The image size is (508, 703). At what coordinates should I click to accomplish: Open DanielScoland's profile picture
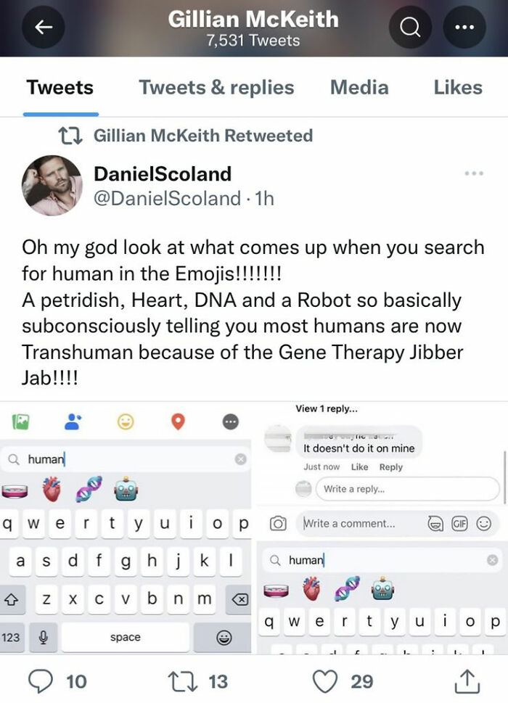coord(52,186)
